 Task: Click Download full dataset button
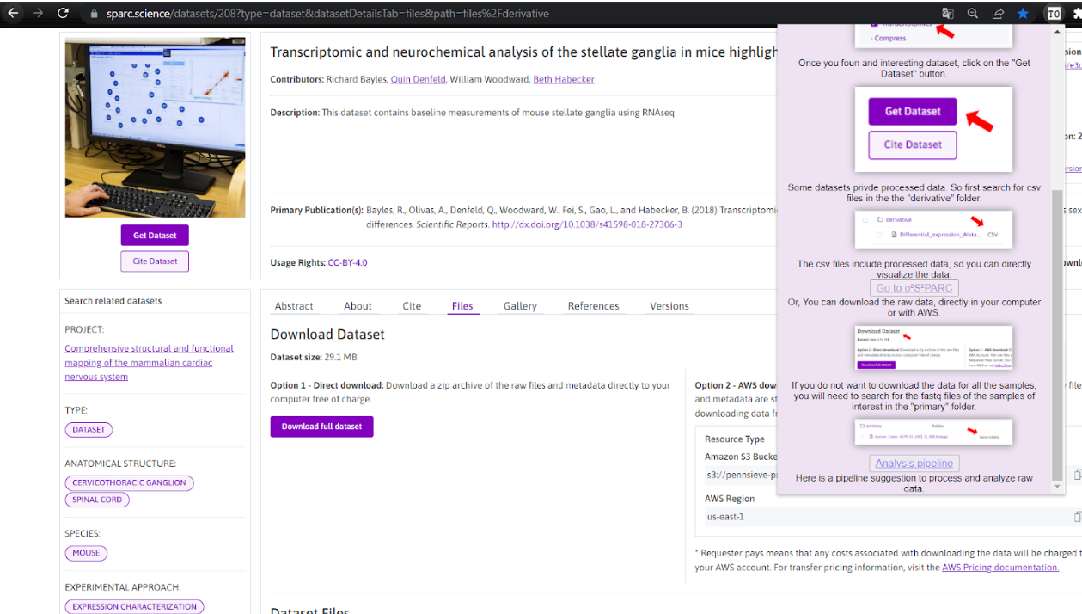(321, 427)
